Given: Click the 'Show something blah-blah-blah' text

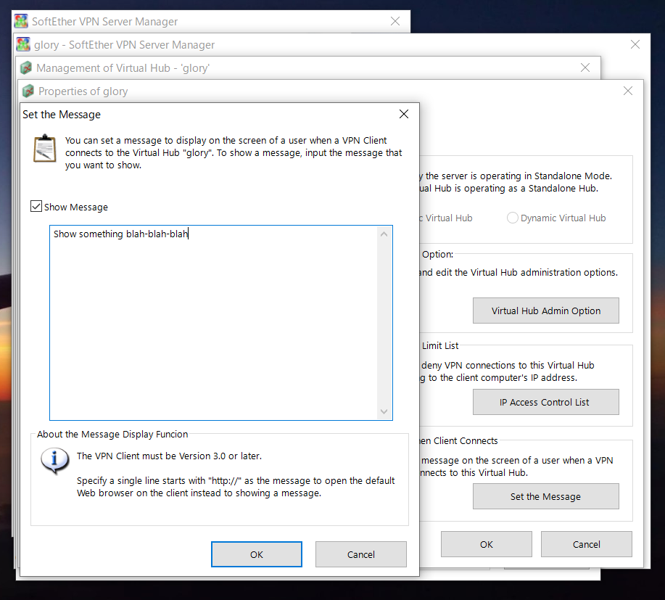Looking at the screenshot, I should [120, 234].
